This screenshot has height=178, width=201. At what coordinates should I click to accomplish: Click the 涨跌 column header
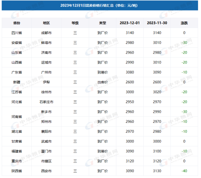click(x=184, y=23)
